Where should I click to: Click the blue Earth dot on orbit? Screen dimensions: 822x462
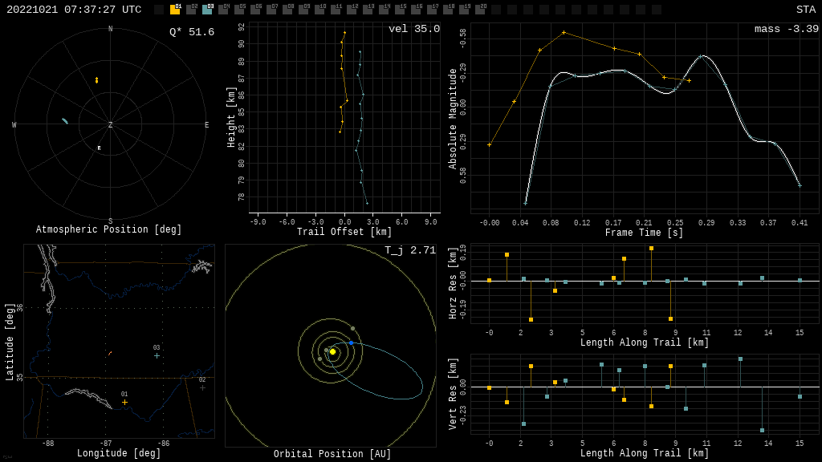pyautogui.click(x=351, y=342)
